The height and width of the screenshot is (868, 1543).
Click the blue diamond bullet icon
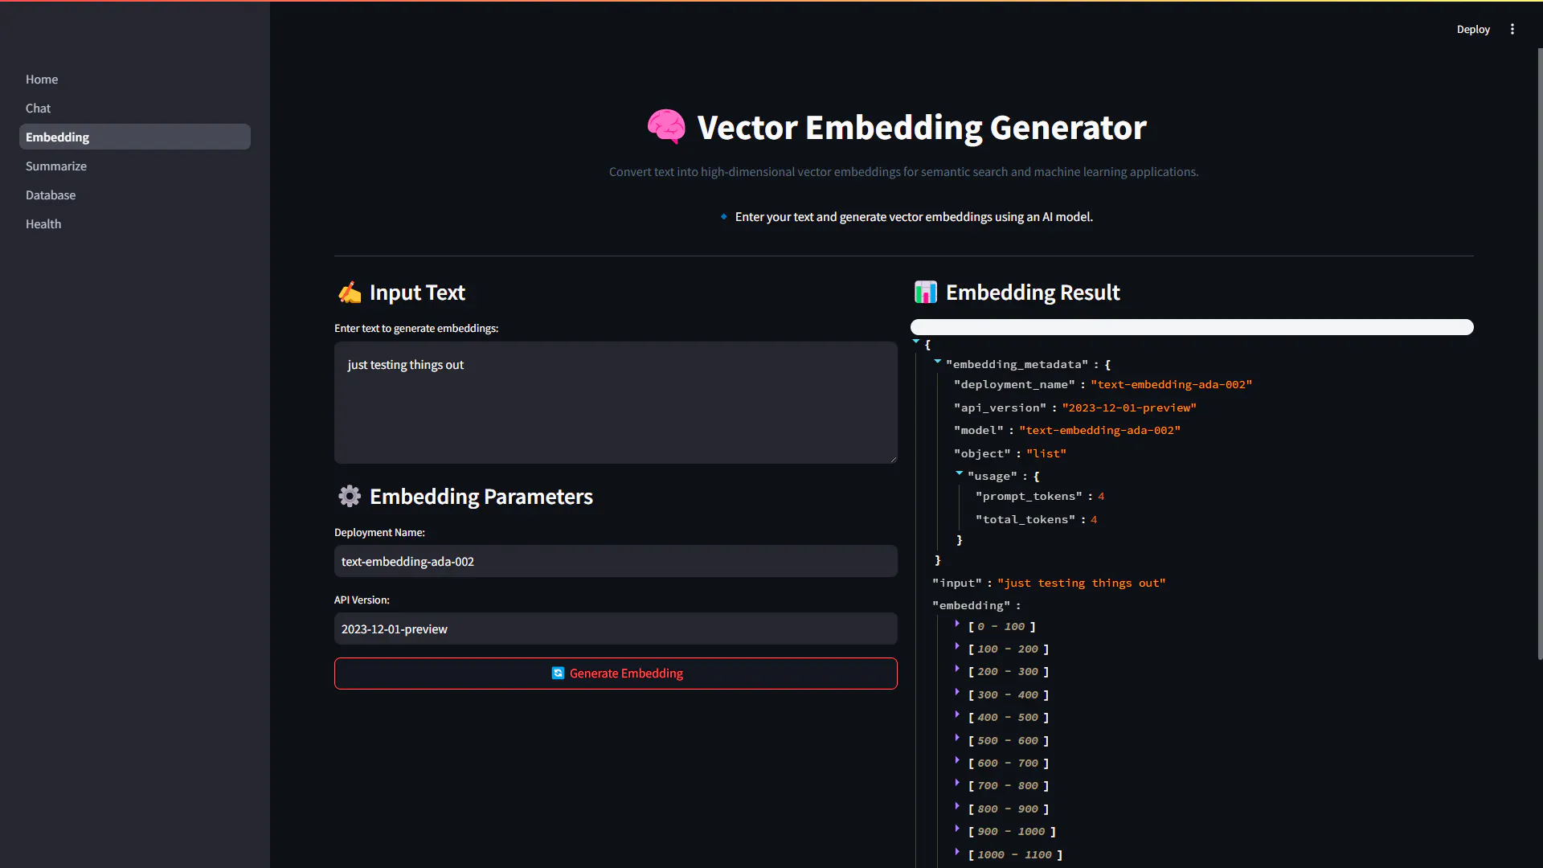[x=724, y=217]
